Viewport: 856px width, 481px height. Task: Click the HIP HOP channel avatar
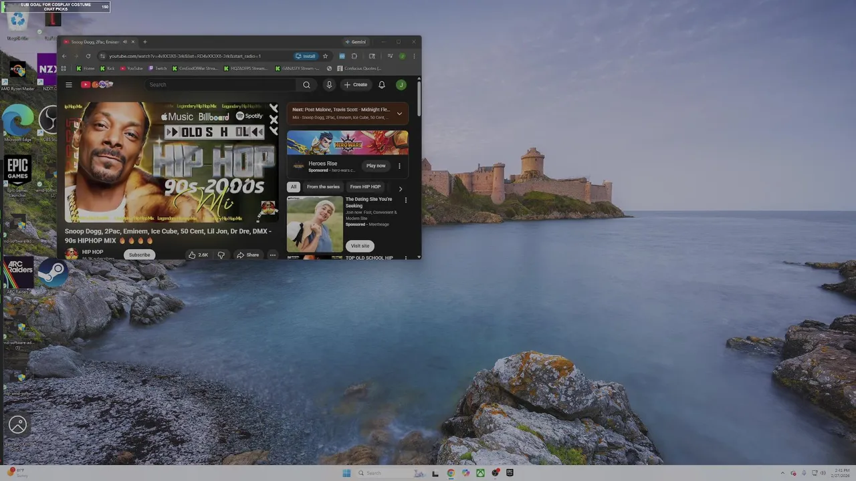click(x=72, y=255)
